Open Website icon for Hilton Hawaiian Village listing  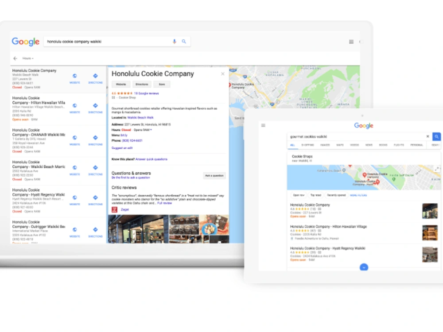74,105
